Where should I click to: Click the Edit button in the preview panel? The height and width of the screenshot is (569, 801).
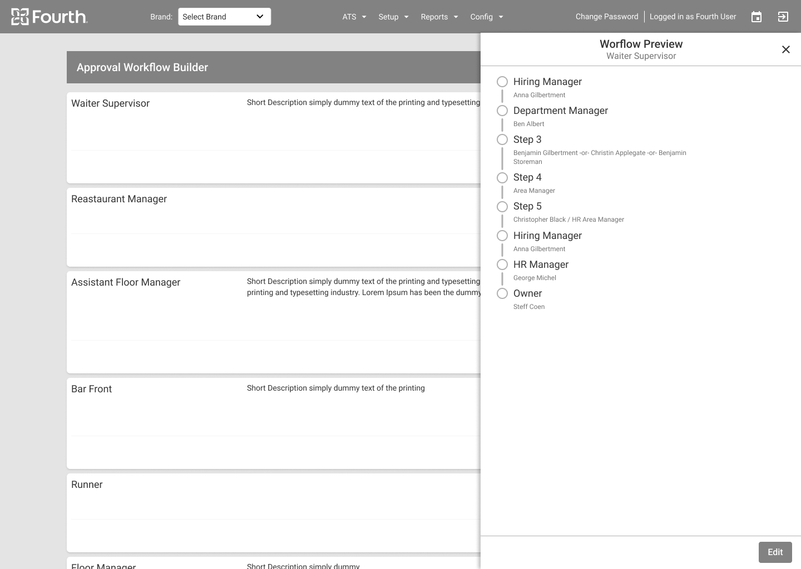coord(775,552)
